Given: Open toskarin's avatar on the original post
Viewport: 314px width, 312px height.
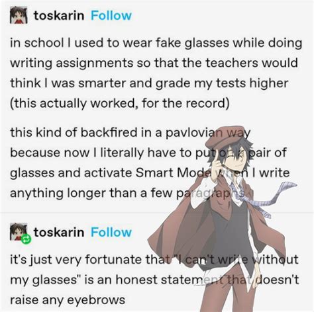Looking at the screenshot, I should pyautogui.click(x=19, y=15).
